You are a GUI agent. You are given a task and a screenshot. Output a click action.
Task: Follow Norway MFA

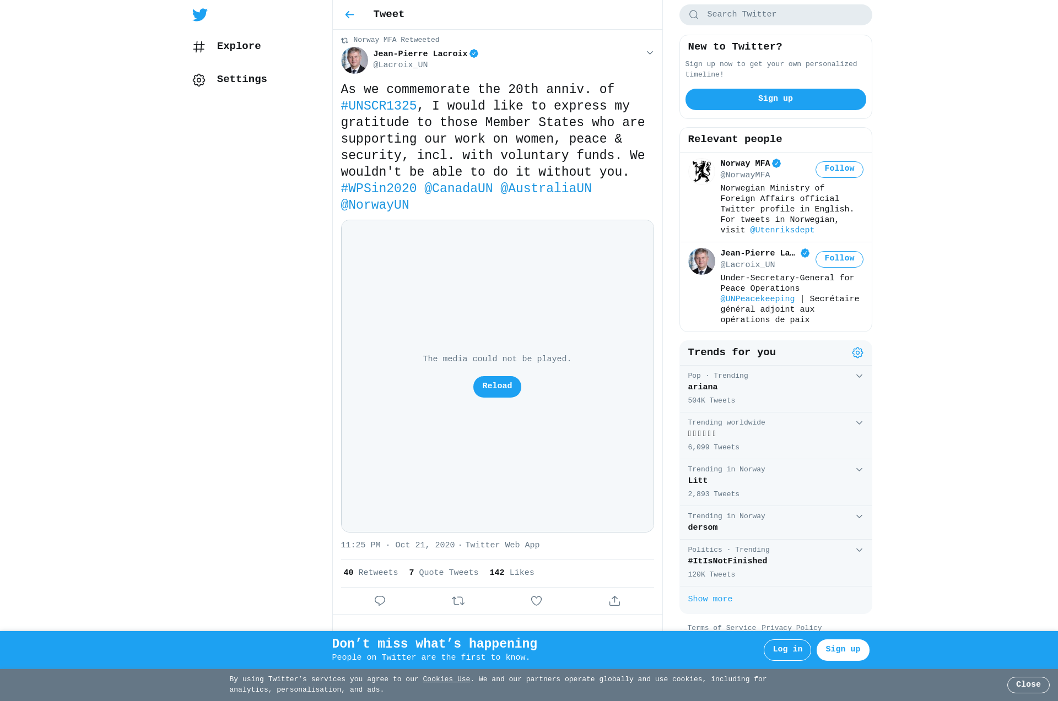point(839,169)
